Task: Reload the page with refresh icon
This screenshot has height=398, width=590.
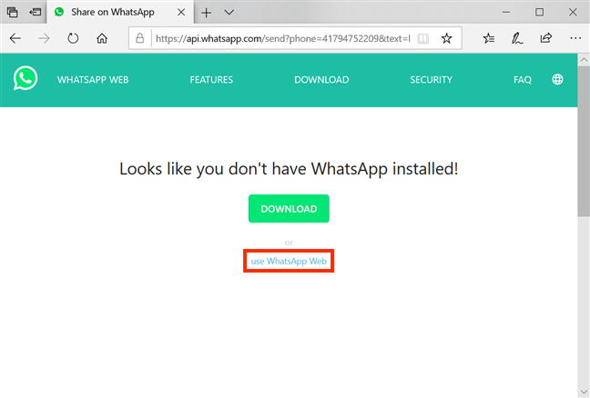Action: 73,38
